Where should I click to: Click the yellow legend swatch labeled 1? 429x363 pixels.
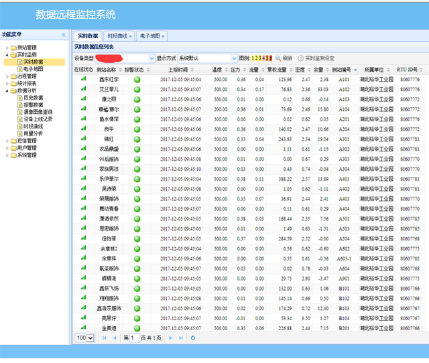tap(251, 58)
